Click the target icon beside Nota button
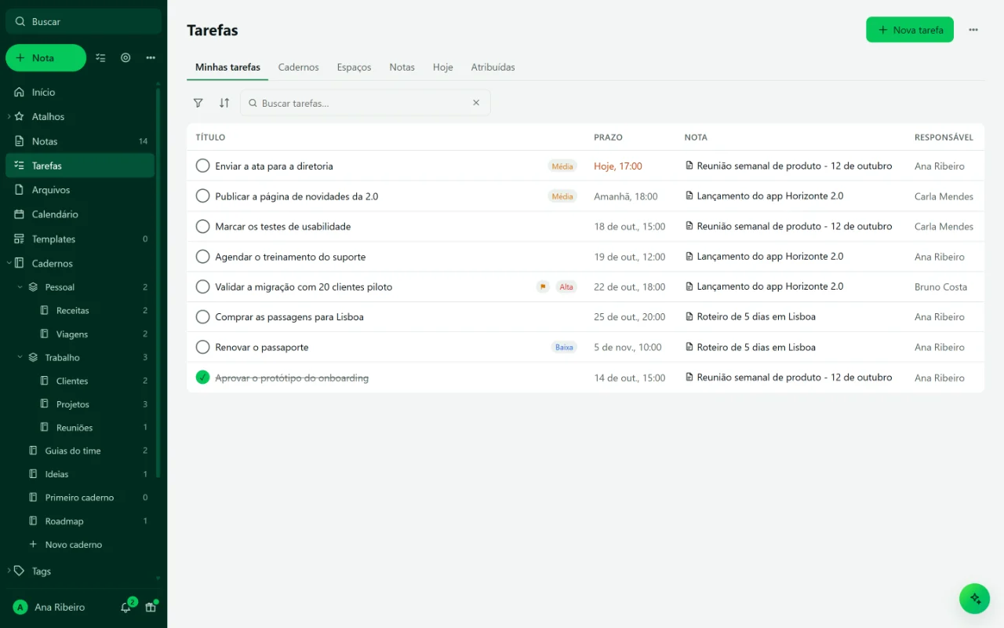This screenshot has height=628, width=1004. [125, 58]
